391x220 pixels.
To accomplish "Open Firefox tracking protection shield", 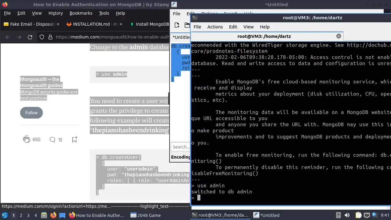I will [42, 37].
